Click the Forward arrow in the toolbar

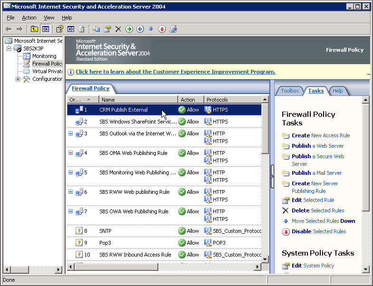click(19, 29)
